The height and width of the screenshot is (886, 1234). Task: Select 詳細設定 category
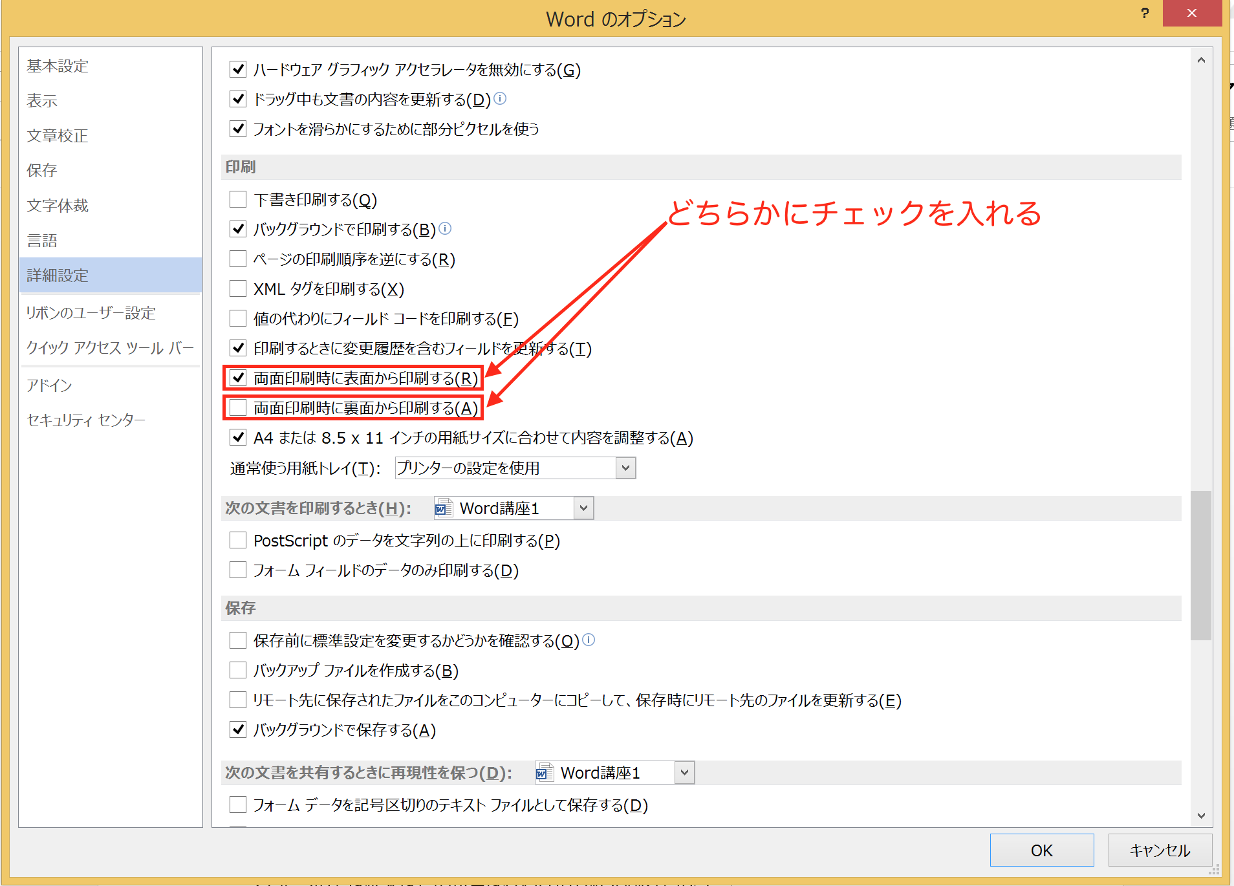(x=111, y=275)
